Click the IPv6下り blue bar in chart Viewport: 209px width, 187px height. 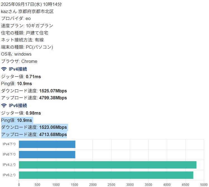(x=47, y=154)
